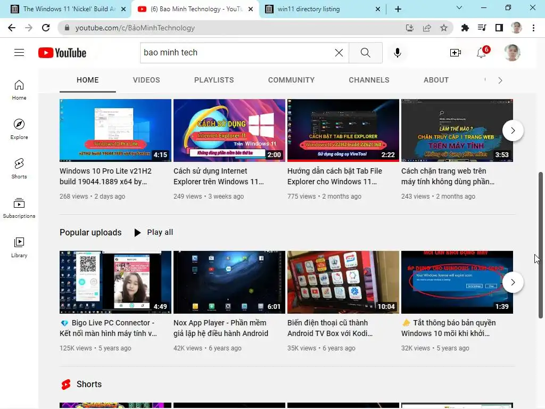This screenshot has height=409, width=545.
Task: Open Biến điện thoại cũ thành Android TV title
Action: (330, 328)
